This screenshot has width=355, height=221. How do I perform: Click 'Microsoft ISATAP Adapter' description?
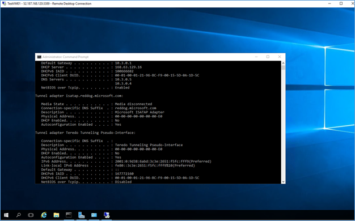pyautogui.click(x=140, y=112)
